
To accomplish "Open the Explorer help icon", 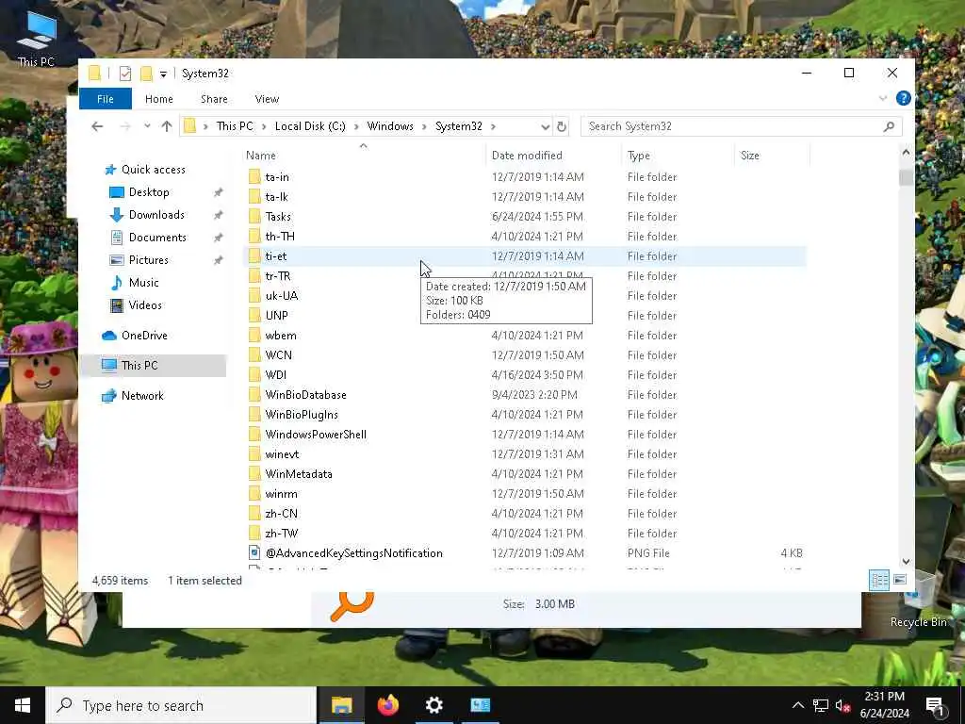I will [x=903, y=98].
